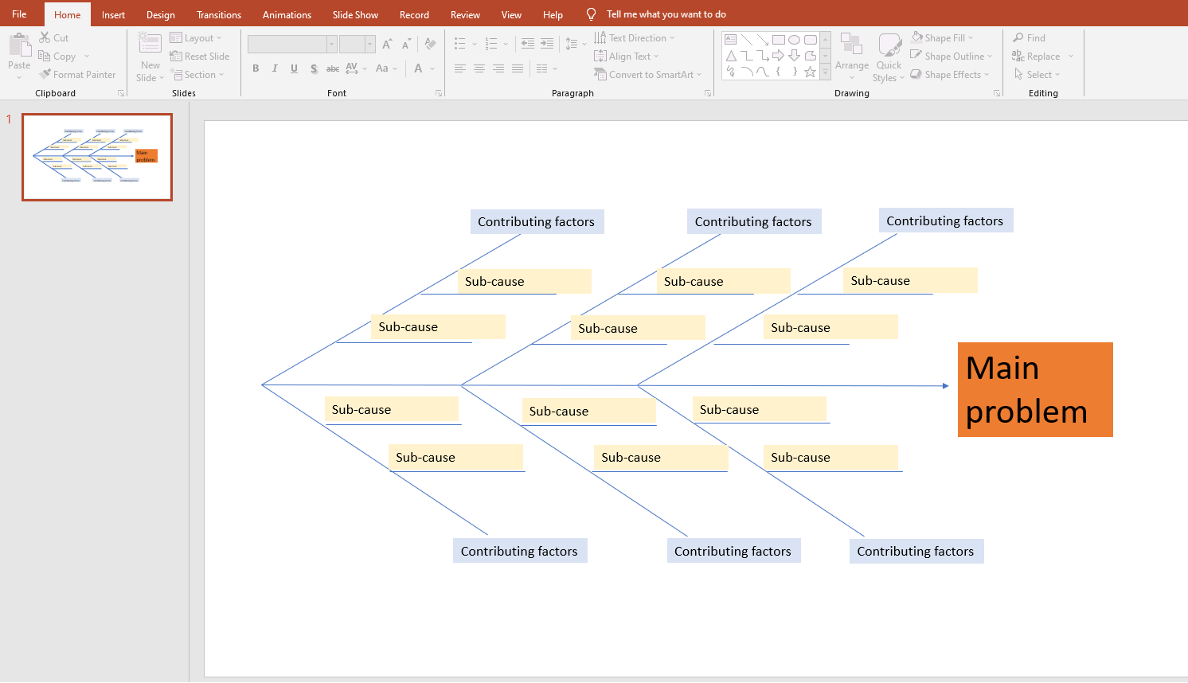This screenshot has height=683, width=1188.
Task: Click the Cut scissors command
Action: (54, 37)
